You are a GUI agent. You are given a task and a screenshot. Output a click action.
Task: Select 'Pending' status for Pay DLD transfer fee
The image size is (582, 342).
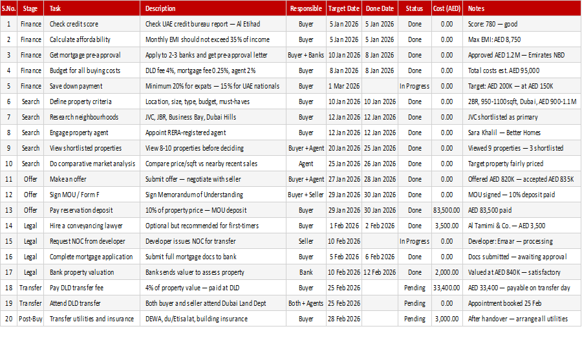point(415,288)
